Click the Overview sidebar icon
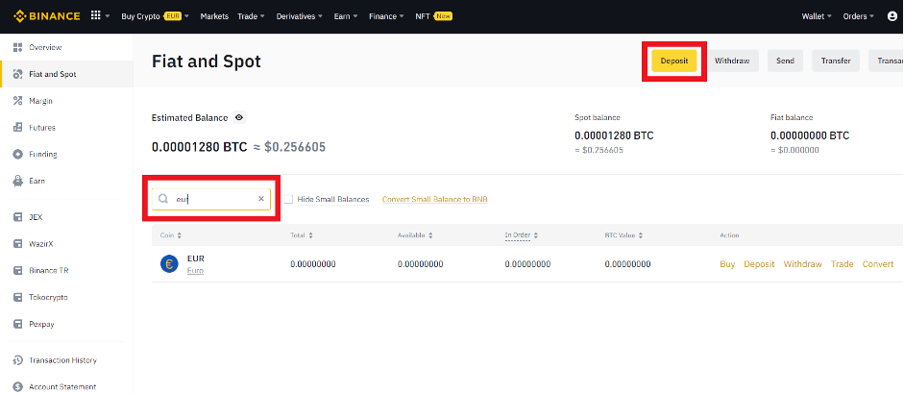 17,47
